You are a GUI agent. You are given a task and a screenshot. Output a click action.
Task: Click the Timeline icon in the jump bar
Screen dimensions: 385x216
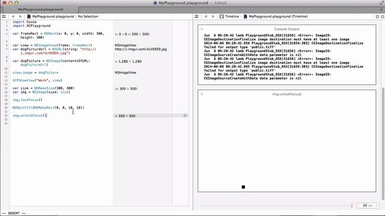pyautogui.click(x=221, y=16)
